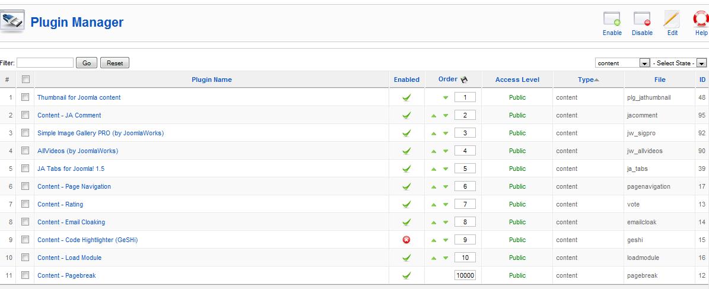This screenshot has height=289, width=709.
Task: Open the Select State dropdown
Action: click(x=679, y=63)
